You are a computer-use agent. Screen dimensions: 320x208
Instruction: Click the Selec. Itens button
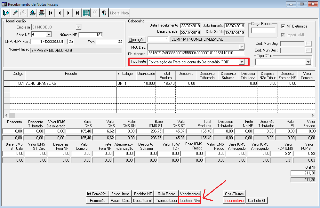click(120, 194)
